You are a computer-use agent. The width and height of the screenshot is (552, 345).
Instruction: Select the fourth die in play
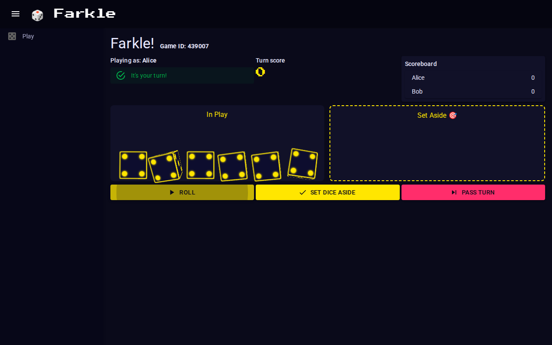[232, 166]
